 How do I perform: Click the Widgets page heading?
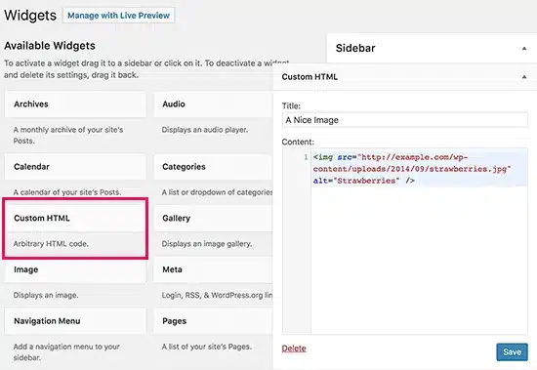(30, 16)
